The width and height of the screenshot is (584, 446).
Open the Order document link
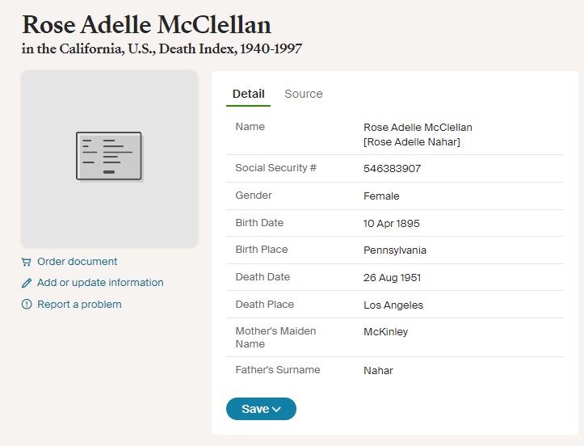(77, 262)
